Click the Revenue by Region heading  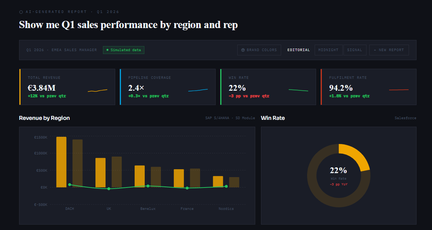pos(44,118)
